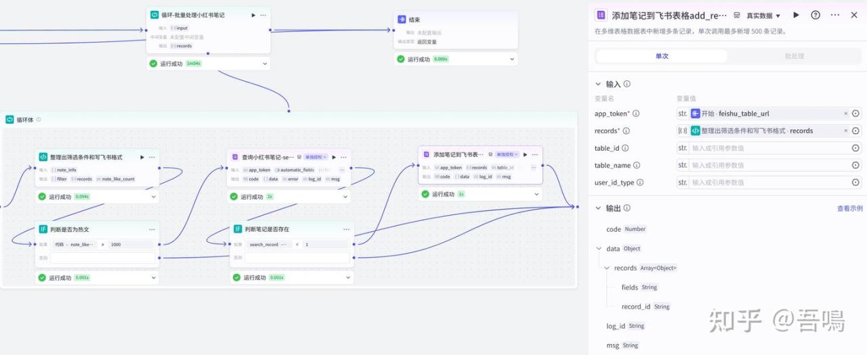Collapse the 输出 section
The height and width of the screenshot is (355, 867).
coord(597,208)
